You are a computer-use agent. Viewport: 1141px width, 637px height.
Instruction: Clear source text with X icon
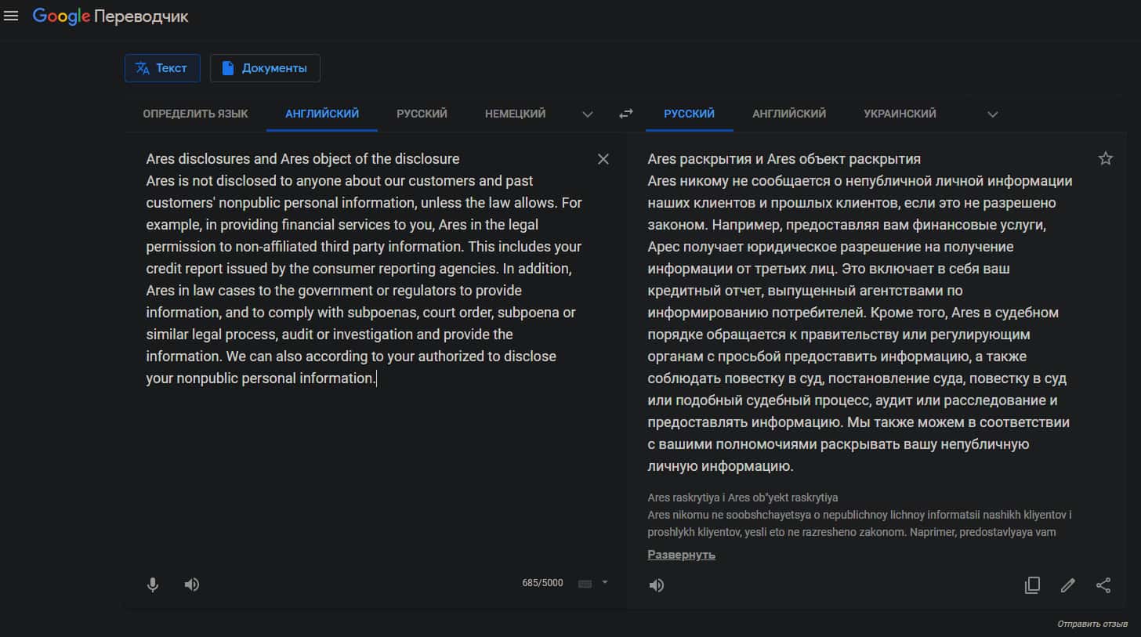603,159
